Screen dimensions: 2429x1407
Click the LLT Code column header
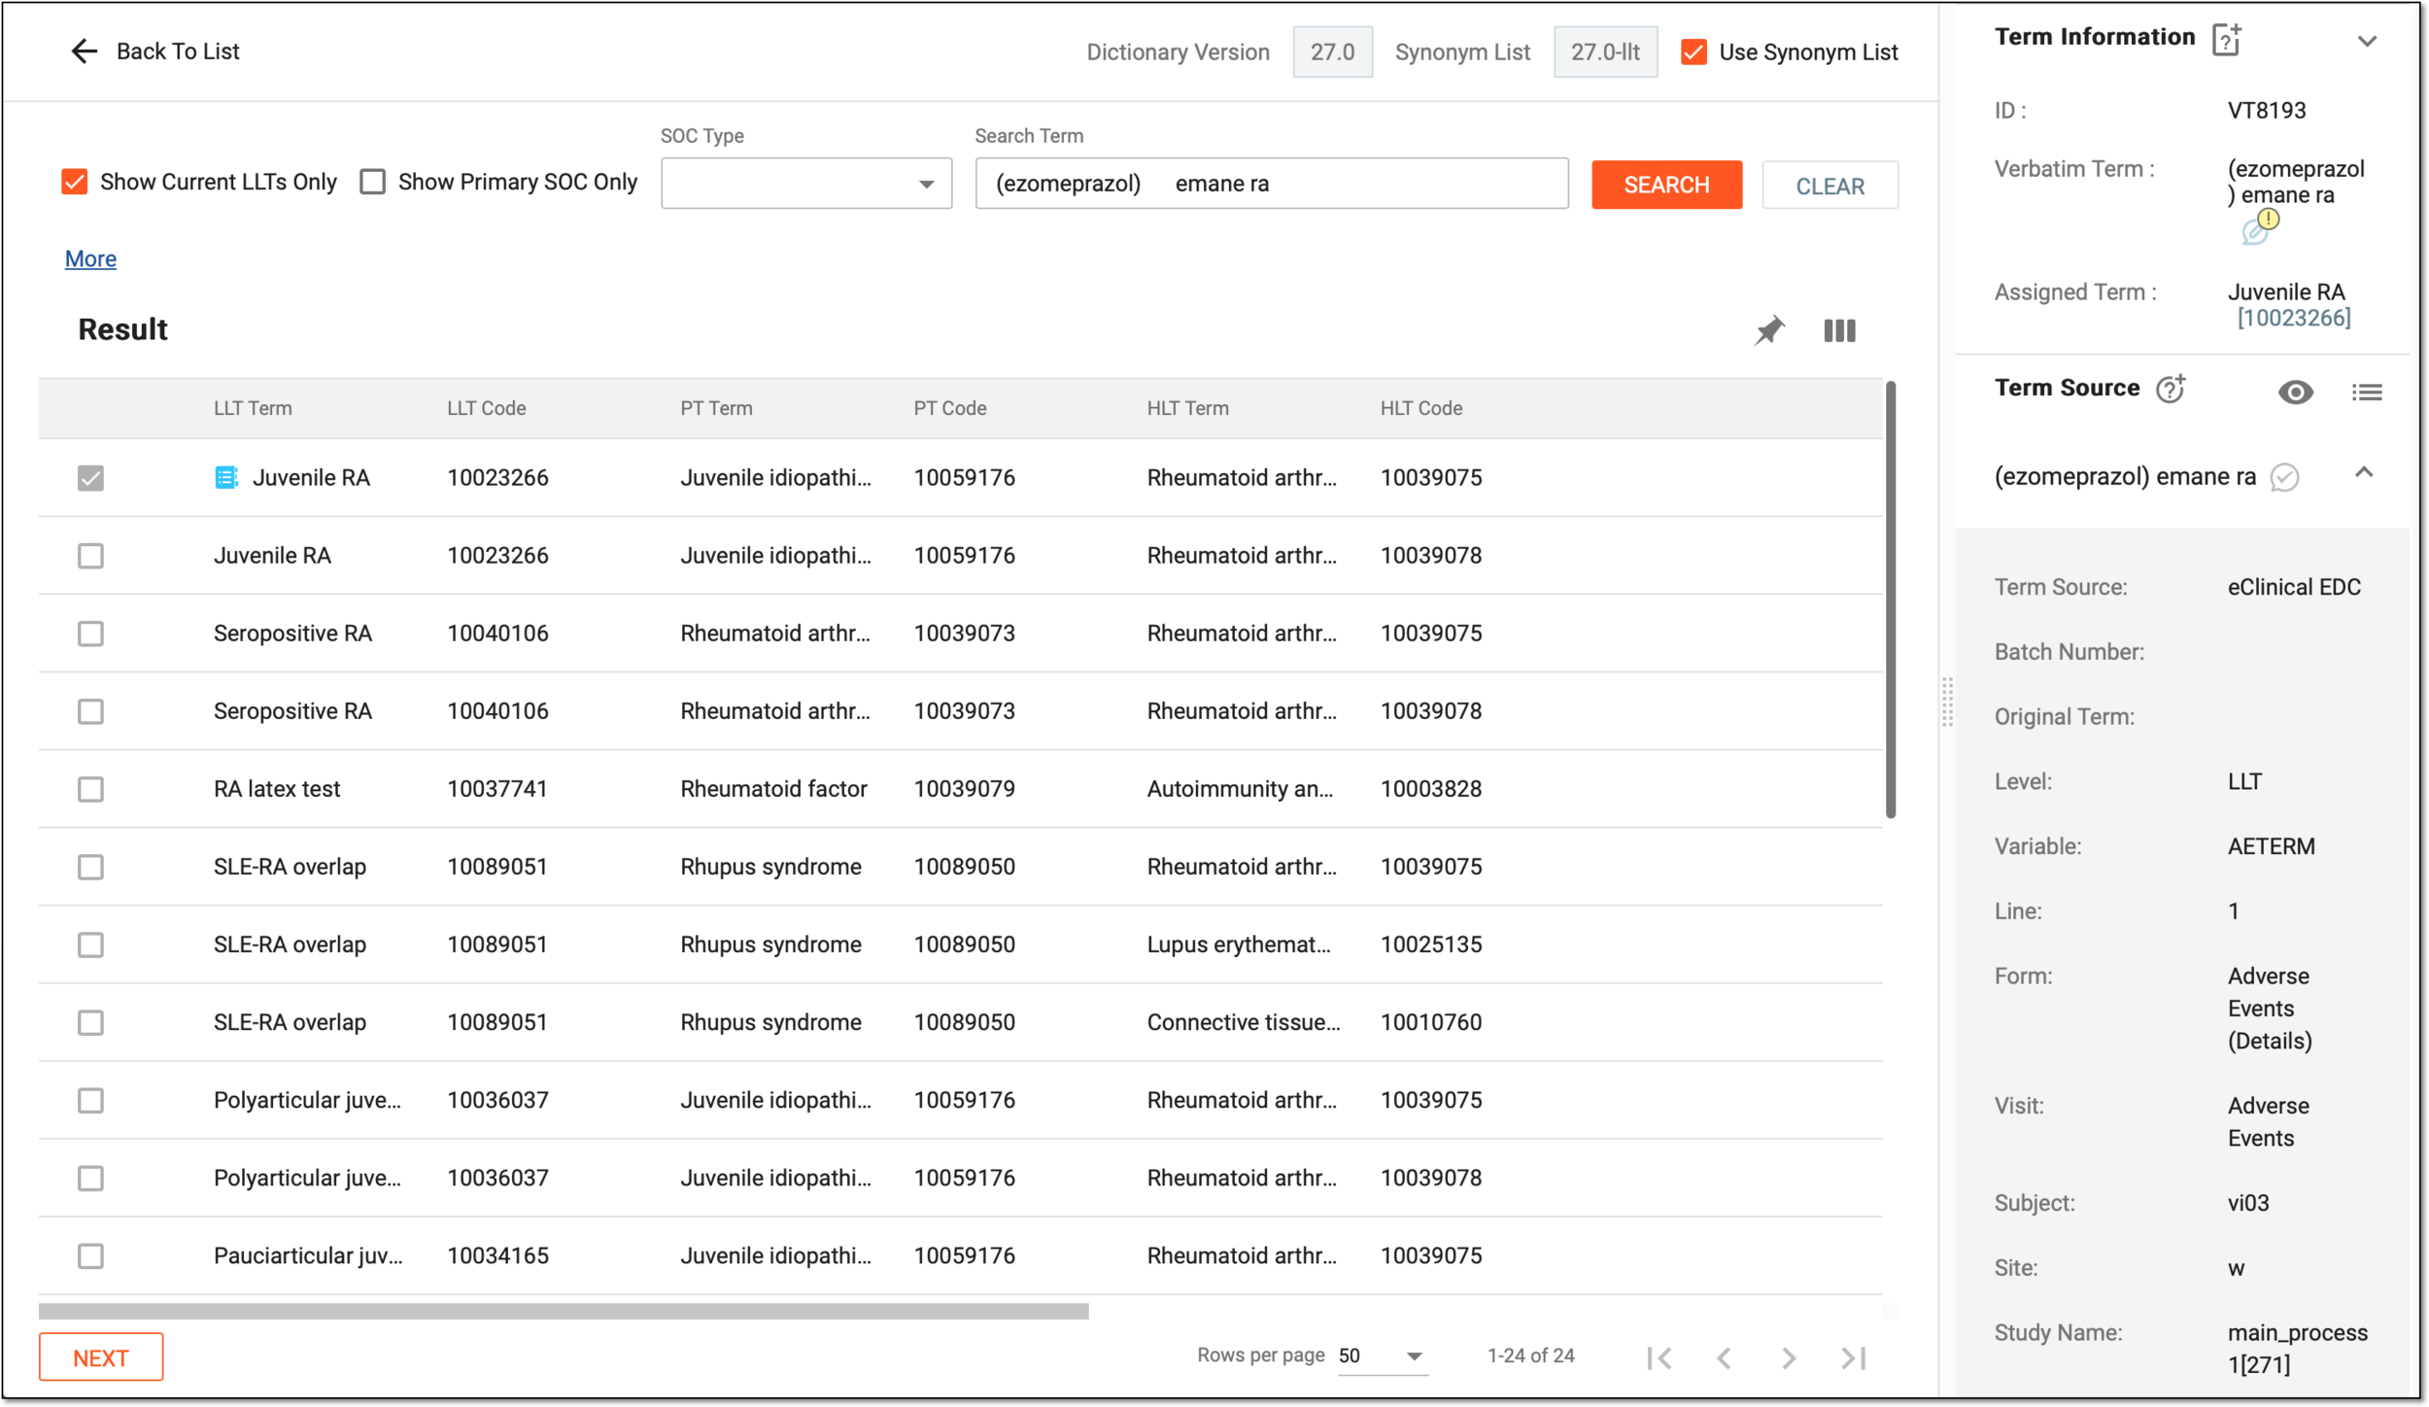(486, 408)
